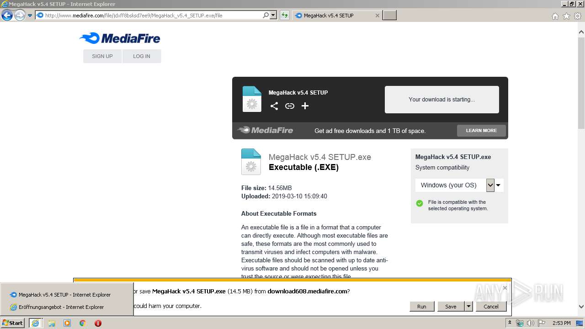This screenshot has height=329, width=585.
Task: Click the page vertical scrollbar thumb
Action: 581,84
